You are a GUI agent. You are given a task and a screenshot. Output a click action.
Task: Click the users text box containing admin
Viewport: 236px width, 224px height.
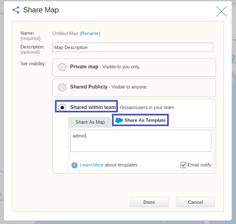(141, 141)
